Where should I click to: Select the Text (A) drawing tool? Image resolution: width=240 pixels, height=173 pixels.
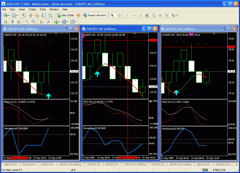tap(160, 15)
